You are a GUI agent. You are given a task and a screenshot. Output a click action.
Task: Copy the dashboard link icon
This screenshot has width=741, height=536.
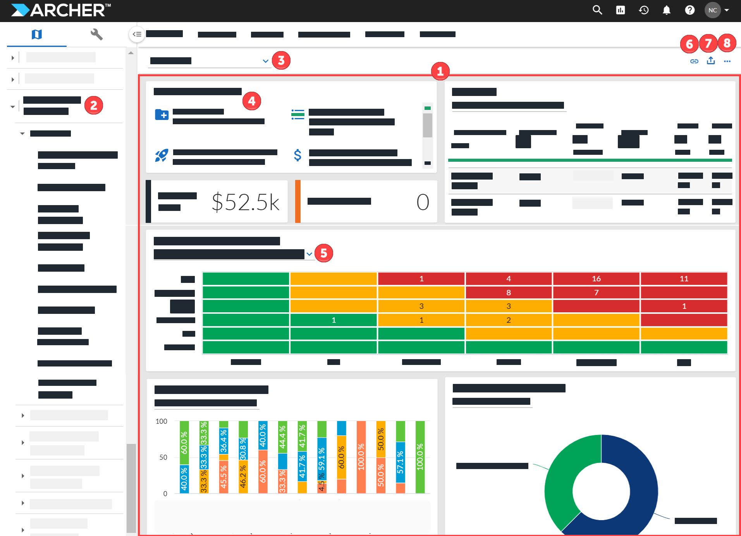point(694,61)
